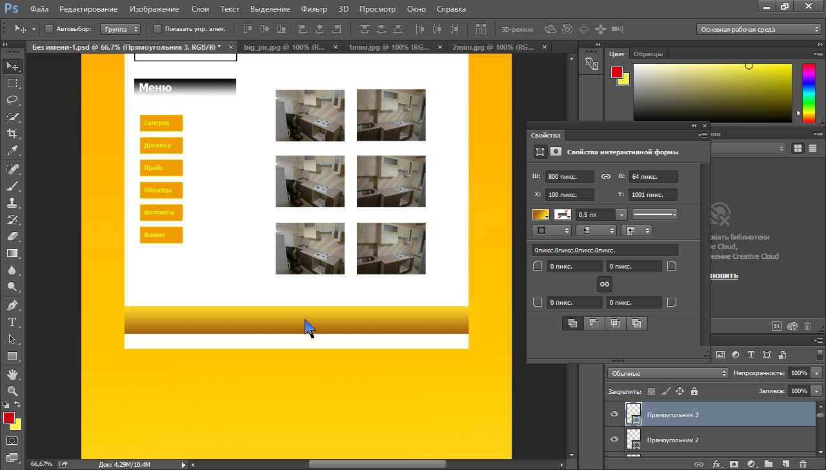Select the Rectangle shape tool
826x470 pixels.
click(12, 356)
